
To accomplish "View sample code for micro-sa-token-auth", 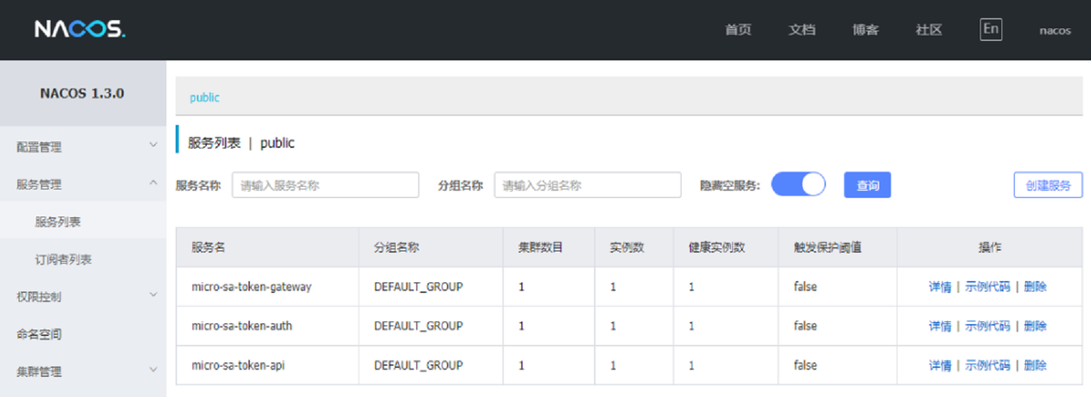I will coord(987,326).
